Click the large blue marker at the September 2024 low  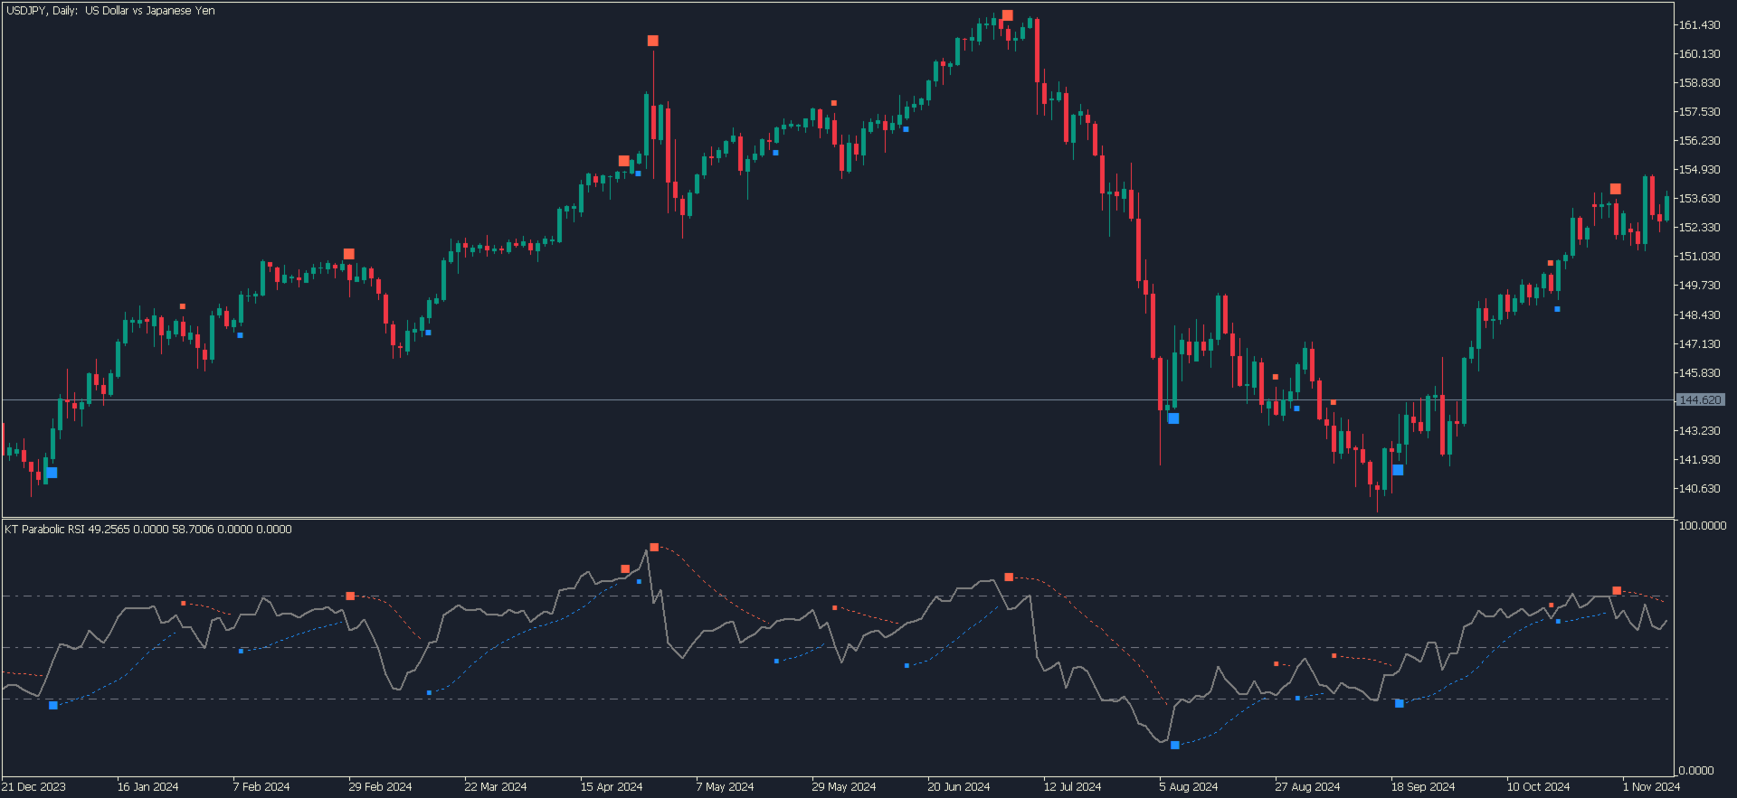1398,470
